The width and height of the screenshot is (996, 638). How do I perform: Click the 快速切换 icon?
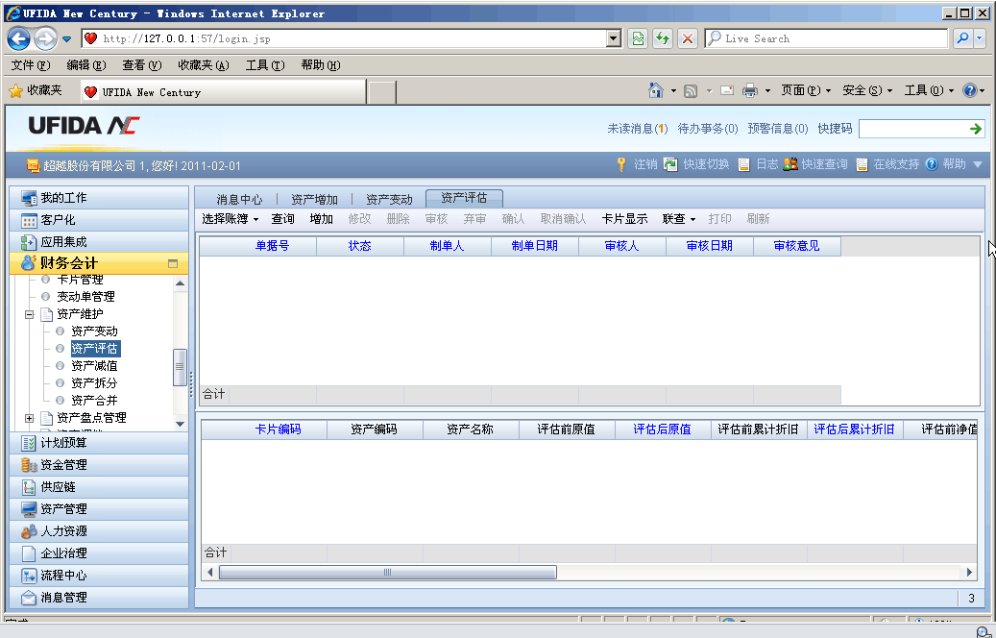pyautogui.click(x=670, y=164)
